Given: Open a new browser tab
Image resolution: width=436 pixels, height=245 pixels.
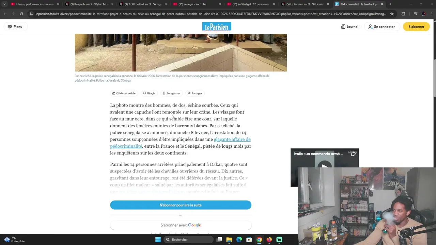Looking at the screenshot, I should (x=390, y=4).
